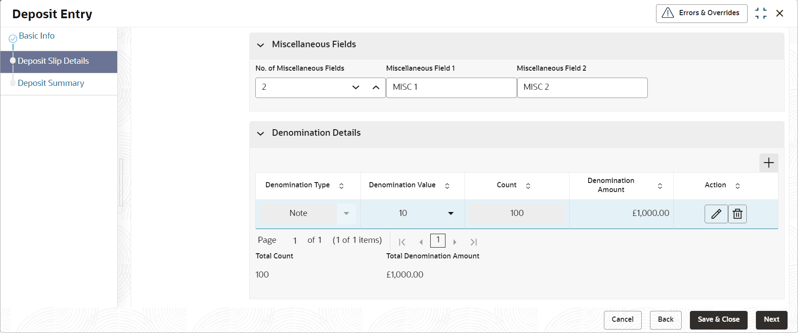Go to the last page of the denomination table
The image size is (798, 333).
pos(474,242)
